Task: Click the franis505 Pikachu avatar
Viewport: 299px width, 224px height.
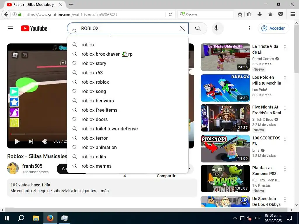Action: [x=13, y=168]
